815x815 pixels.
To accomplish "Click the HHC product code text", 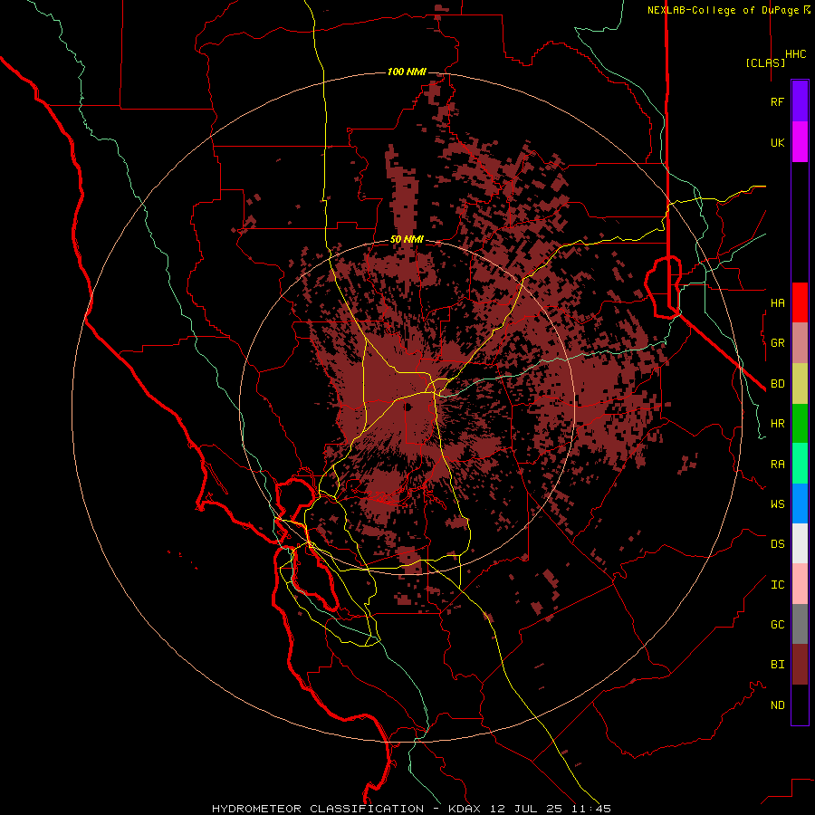I will 796,54.
